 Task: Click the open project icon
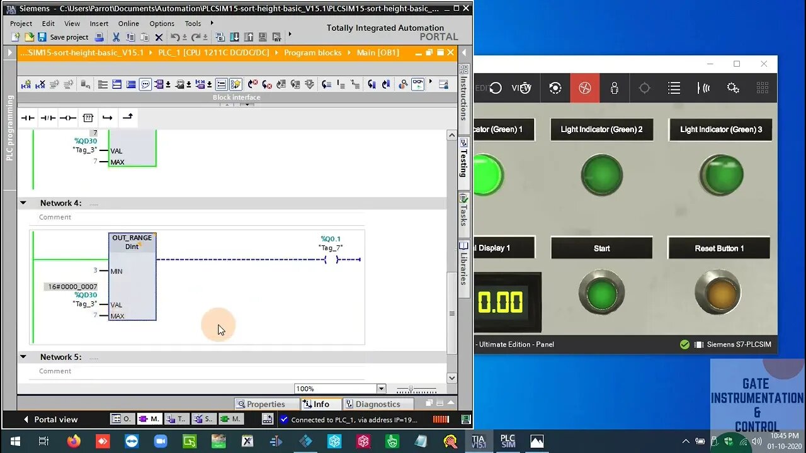30,37
